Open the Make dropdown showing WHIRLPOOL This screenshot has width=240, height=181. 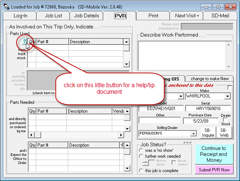228,96
